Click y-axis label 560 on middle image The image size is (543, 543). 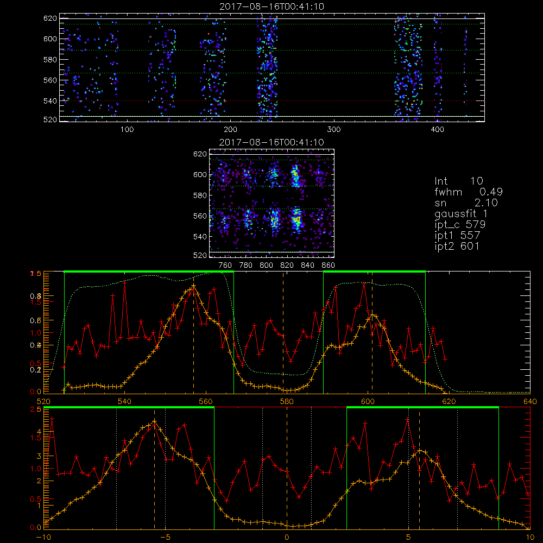pos(200,216)
